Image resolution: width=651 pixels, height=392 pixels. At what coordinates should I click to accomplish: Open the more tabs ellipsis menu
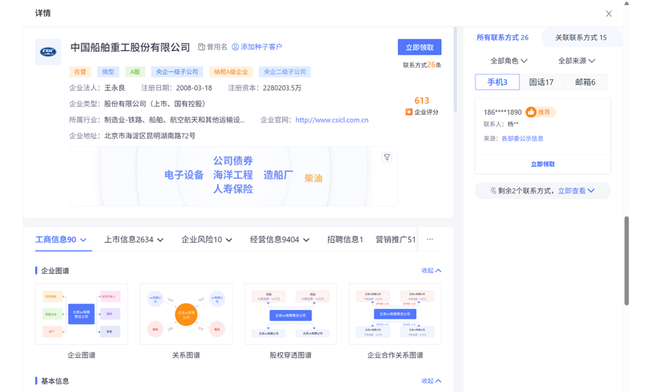(x=430, y=239)
